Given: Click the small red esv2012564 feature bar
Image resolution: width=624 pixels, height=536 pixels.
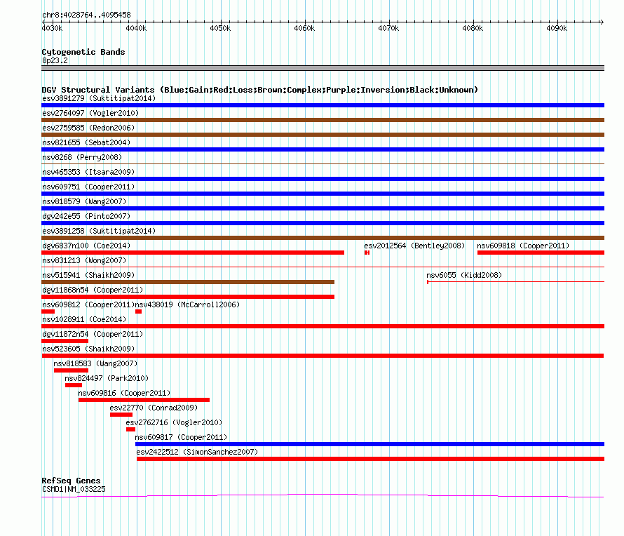Looking at the screenshot, I should [x=367, y=253].
